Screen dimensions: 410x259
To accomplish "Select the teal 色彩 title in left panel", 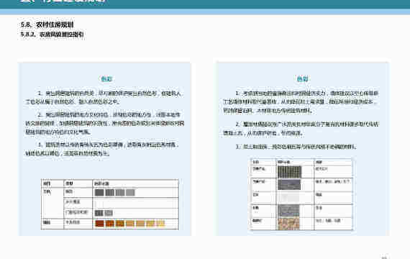I will tap(106, 78).
